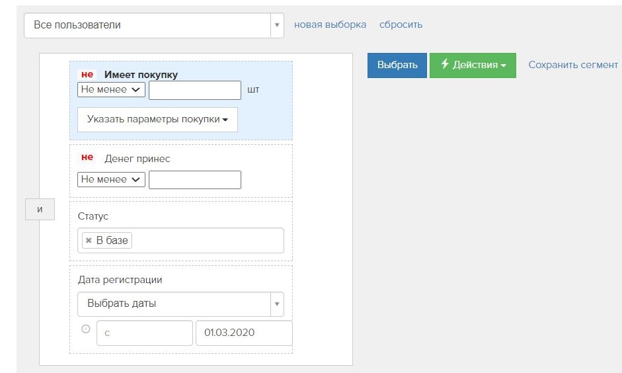Focus the purchase count input before 'шт'

point(195,90)
